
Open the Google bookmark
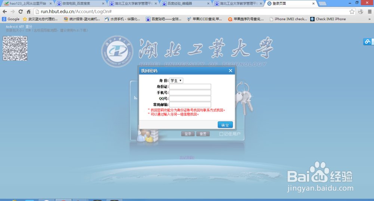point(11,19)
